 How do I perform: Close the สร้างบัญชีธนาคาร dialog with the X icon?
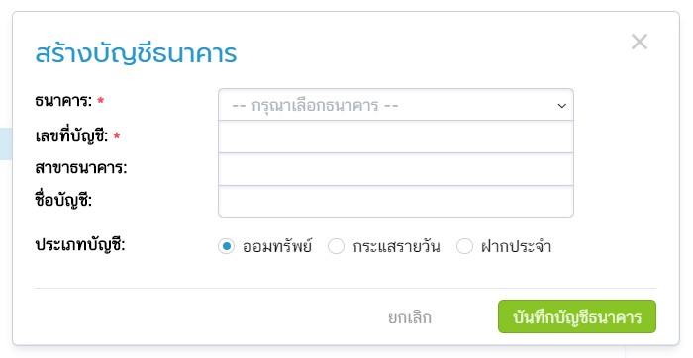(640, 42)
